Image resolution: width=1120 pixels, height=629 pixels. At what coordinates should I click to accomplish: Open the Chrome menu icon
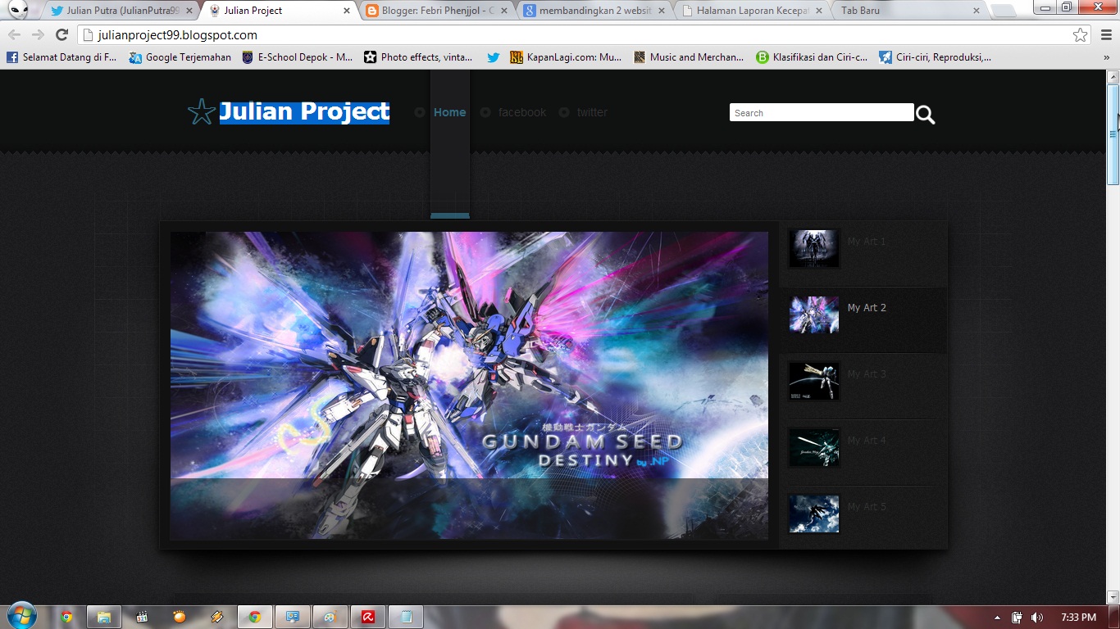tap(1107, 34)
